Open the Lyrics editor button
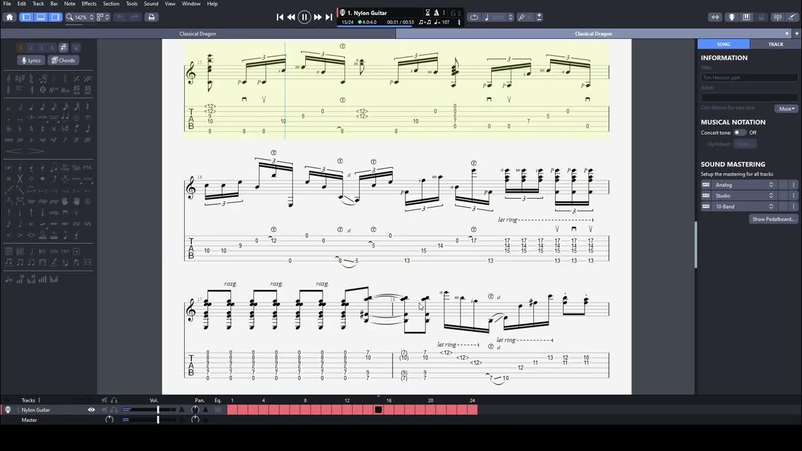 click(x=31, y=60)
